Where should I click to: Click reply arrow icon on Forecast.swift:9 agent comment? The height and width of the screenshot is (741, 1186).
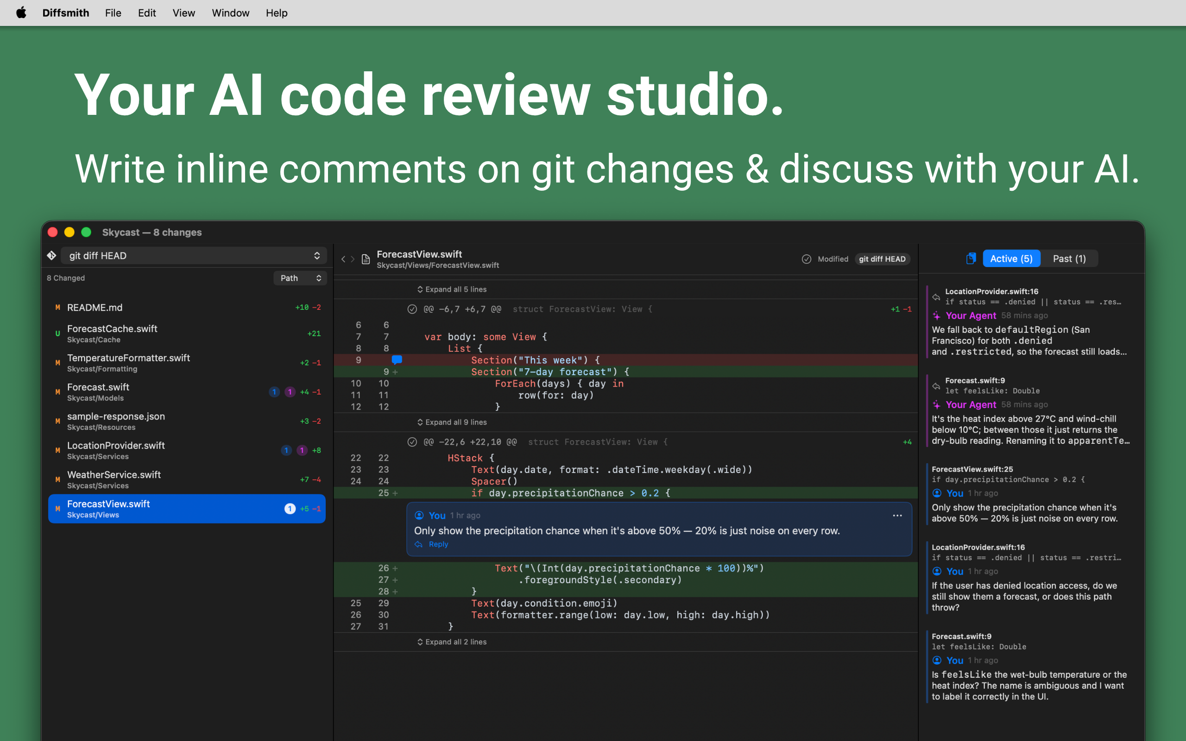tap(936, 386)
